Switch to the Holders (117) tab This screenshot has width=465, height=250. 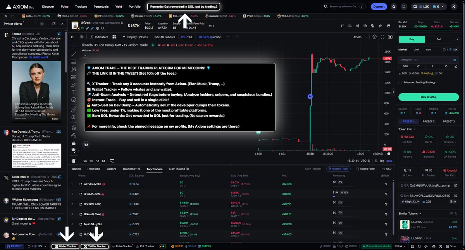(x=131, y=169)
